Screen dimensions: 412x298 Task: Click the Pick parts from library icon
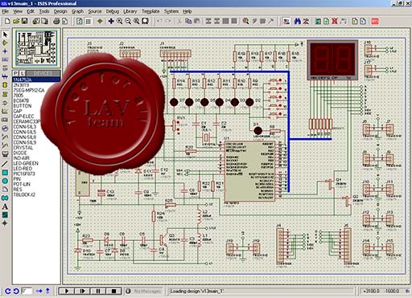point(245,21)
